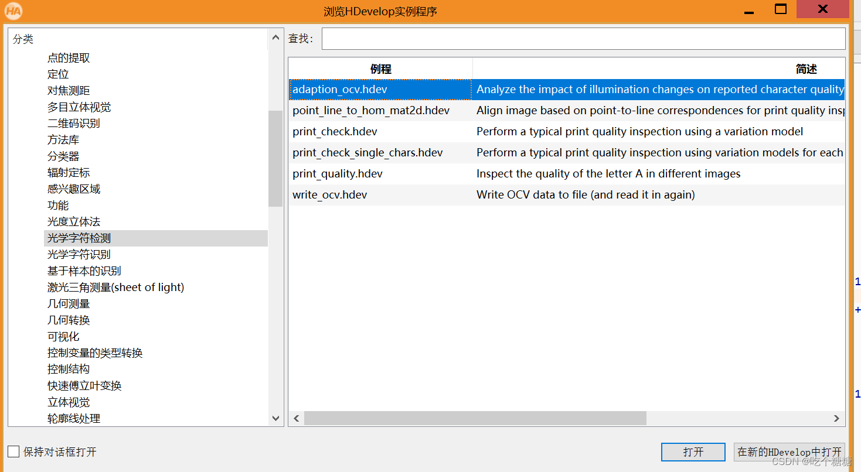
Task: Select the 对焦测距 category
Action: (69, 91)
